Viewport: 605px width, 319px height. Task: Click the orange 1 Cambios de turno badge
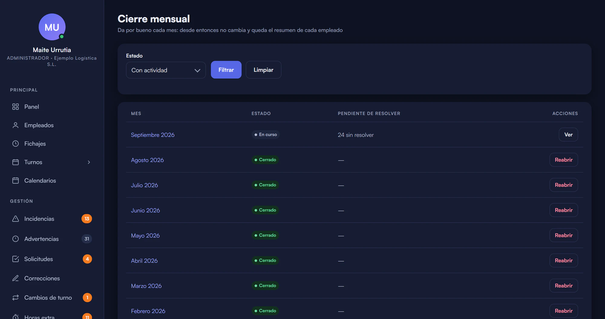[87, 298]
